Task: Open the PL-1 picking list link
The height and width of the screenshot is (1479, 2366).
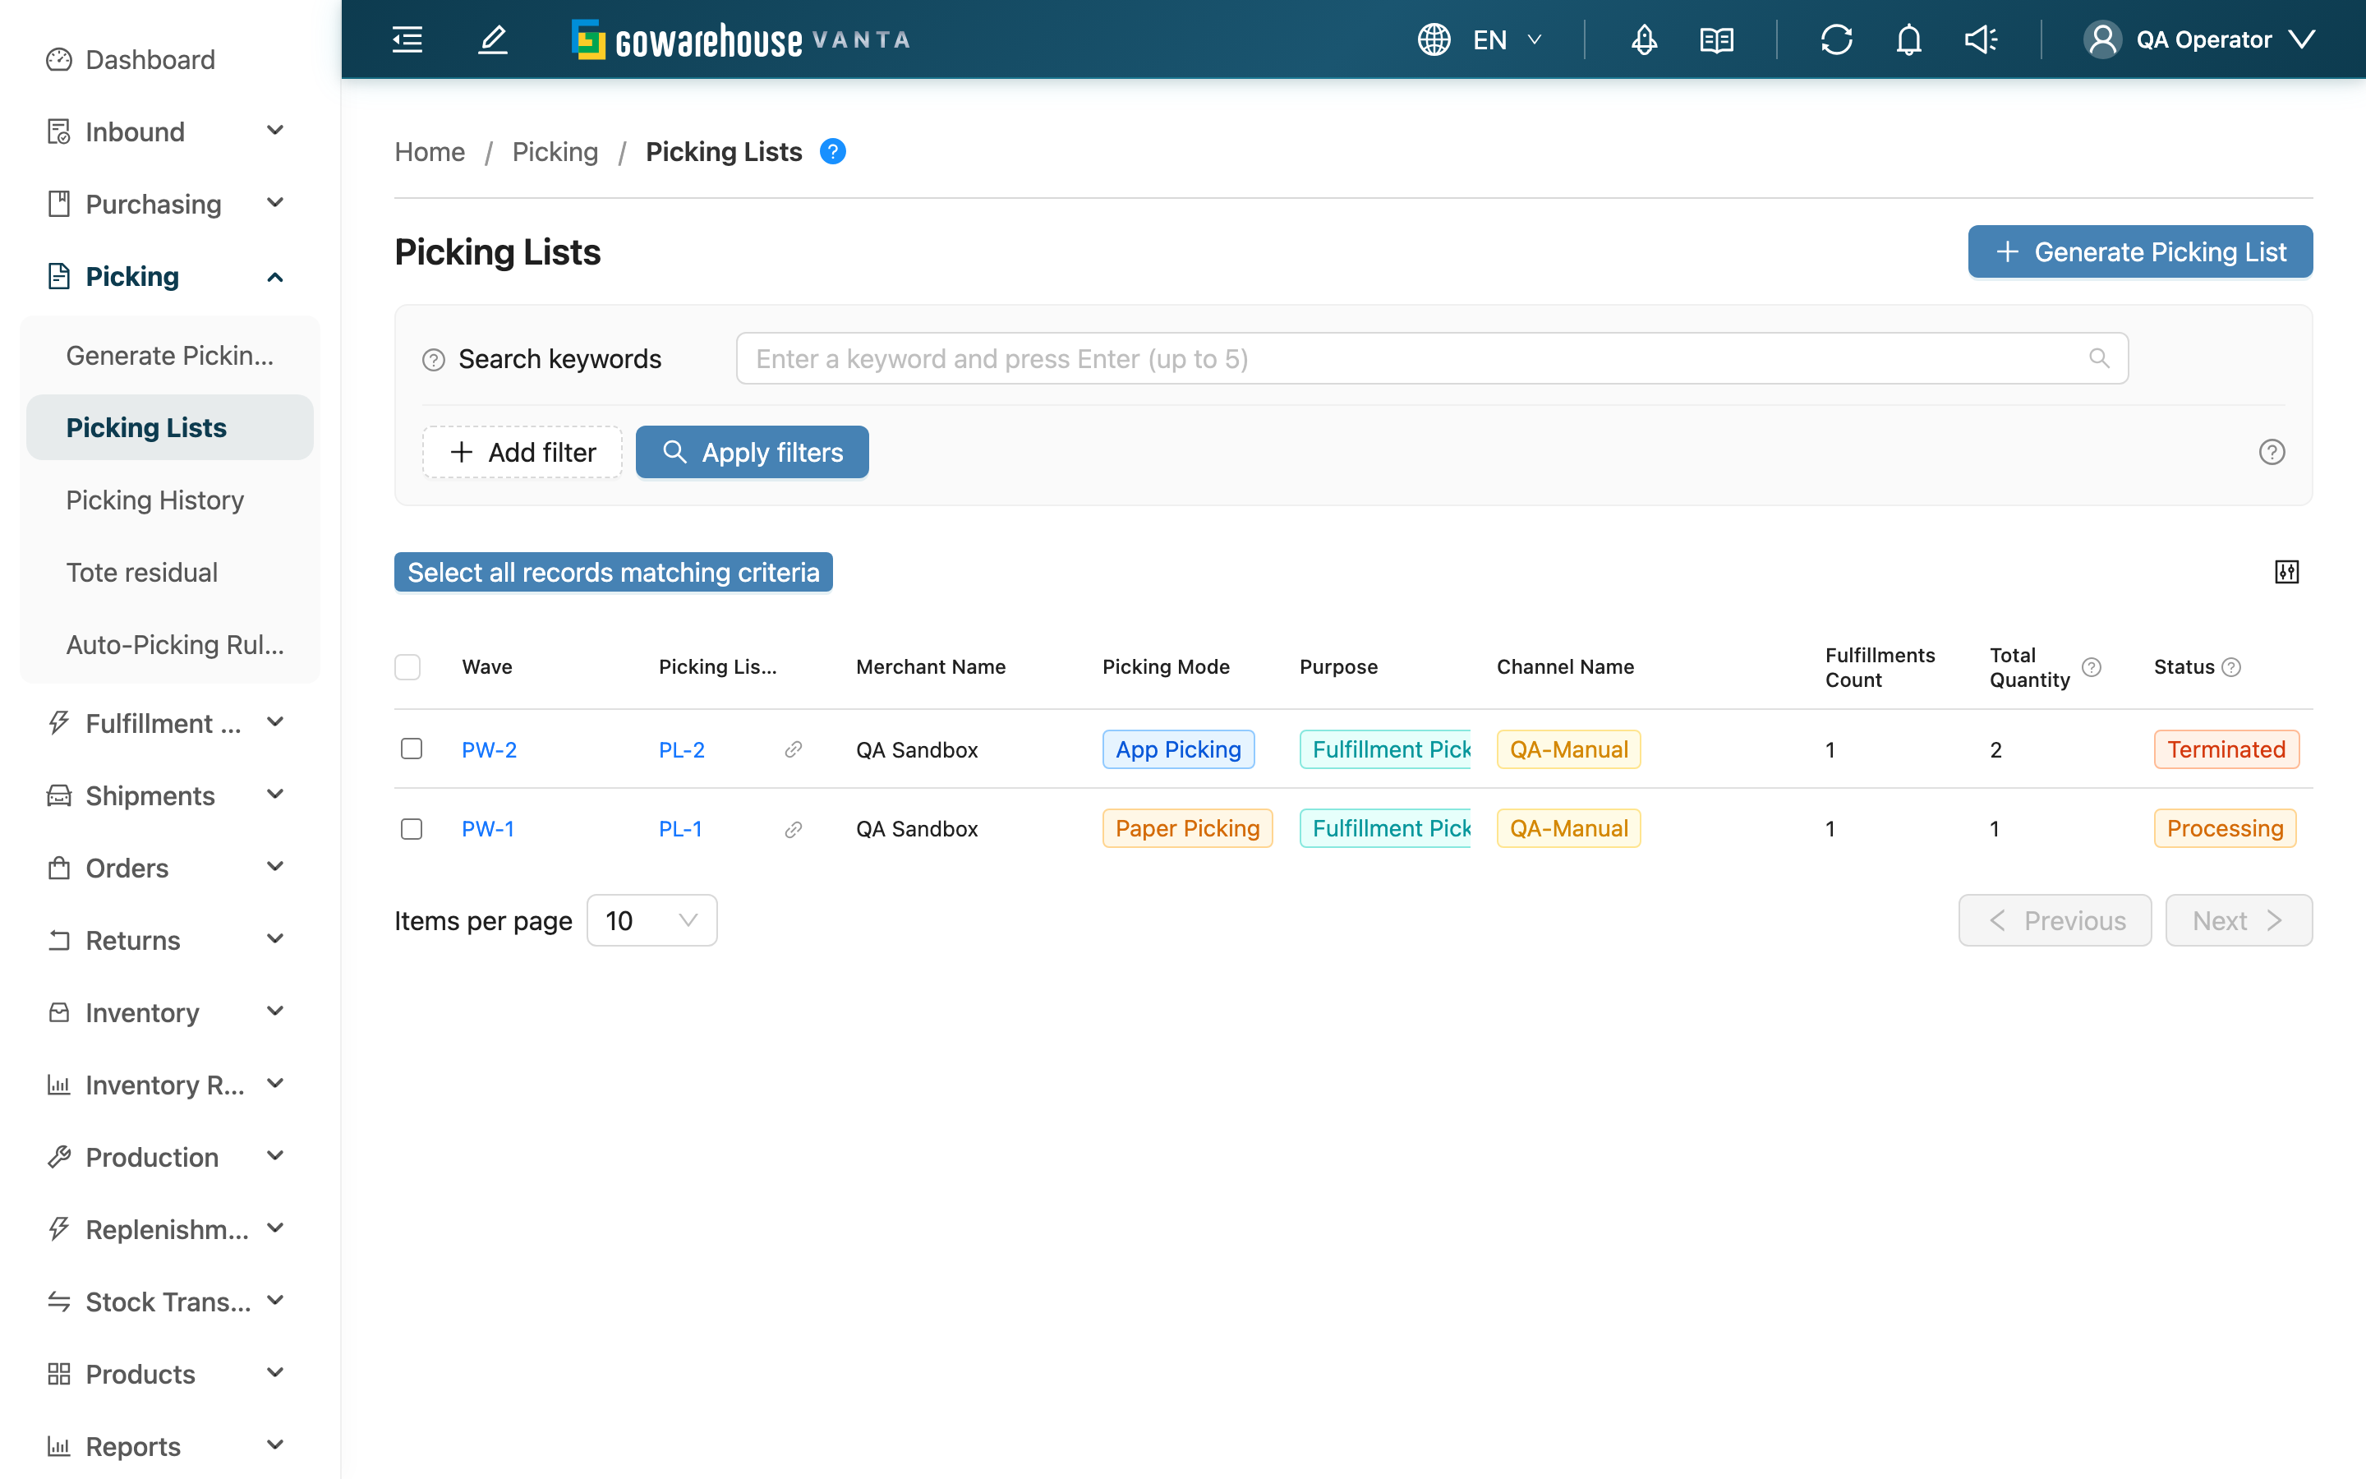Action: click(680, 830)
